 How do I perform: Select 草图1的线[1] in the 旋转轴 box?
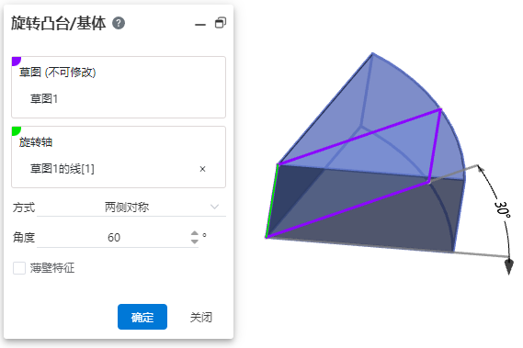point(62,169)
